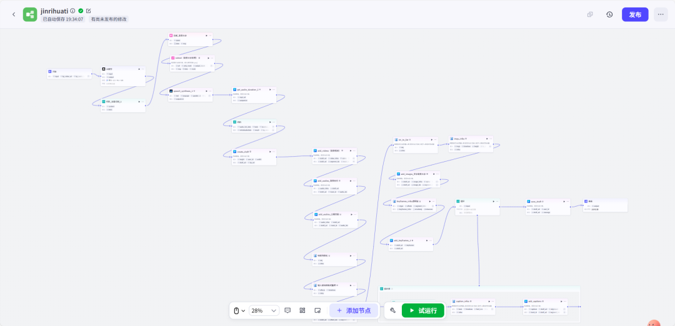Click the 添加节点 add node button

tap(354, 310)
